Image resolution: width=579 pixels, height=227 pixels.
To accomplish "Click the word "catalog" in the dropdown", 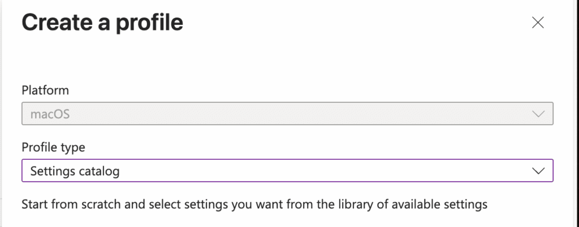I will coord(100,171).
